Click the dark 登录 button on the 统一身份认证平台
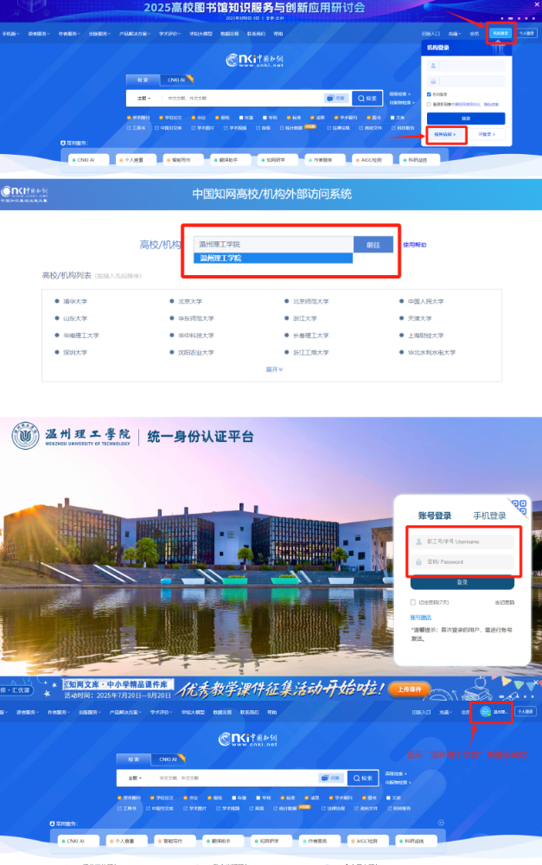Screen dimensions: 542x865 [x=462, y=582]
